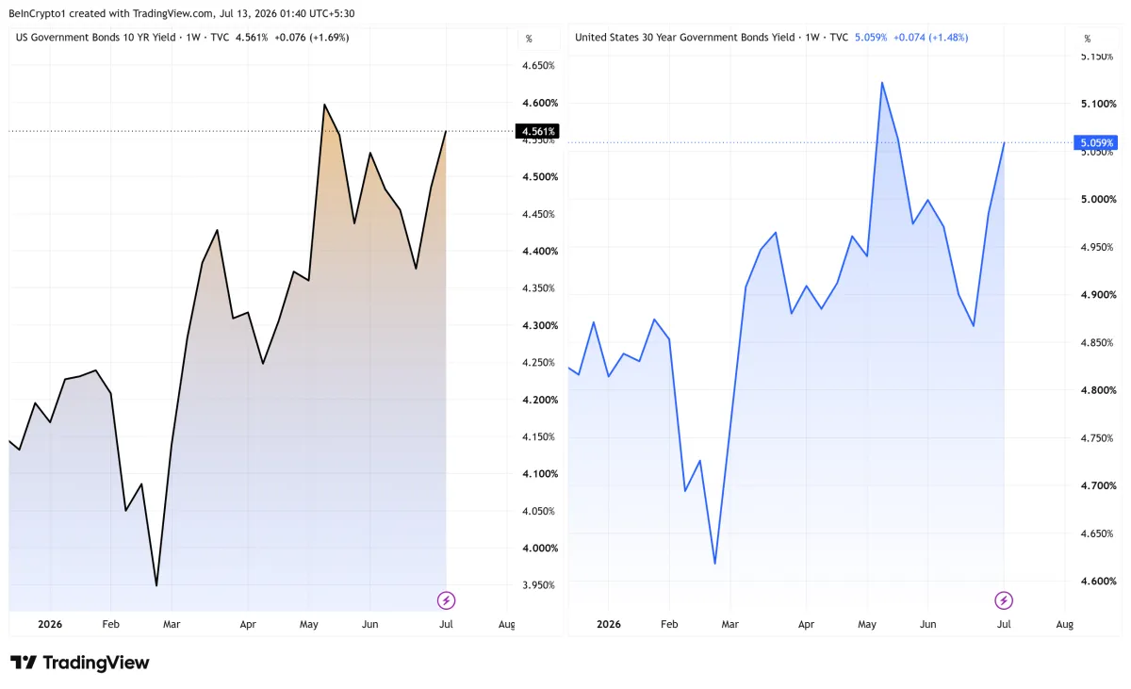Select the % unit symbol on 10 YR axis
Viewport: 1131px width, 689px height.
[529, 39]
